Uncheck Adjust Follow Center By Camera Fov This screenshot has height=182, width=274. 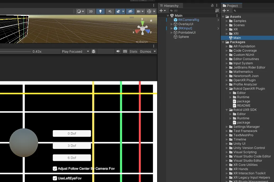click(x=55, y=169)
